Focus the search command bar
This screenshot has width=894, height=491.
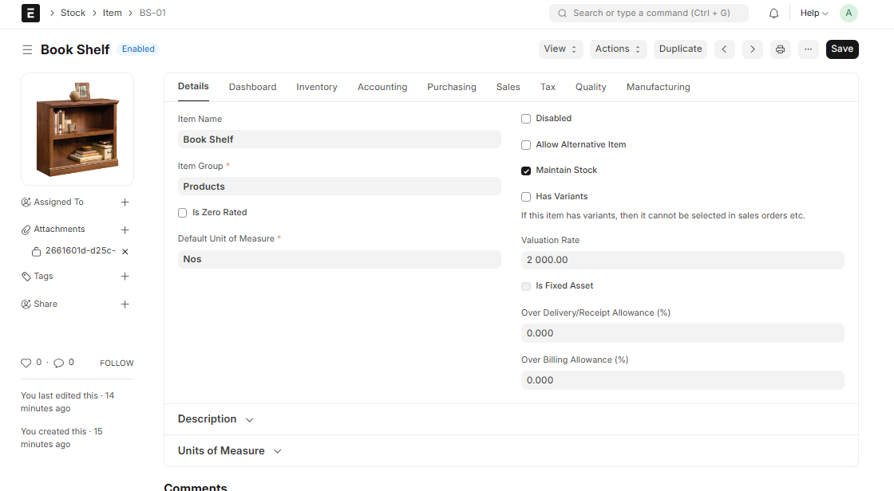649,13
